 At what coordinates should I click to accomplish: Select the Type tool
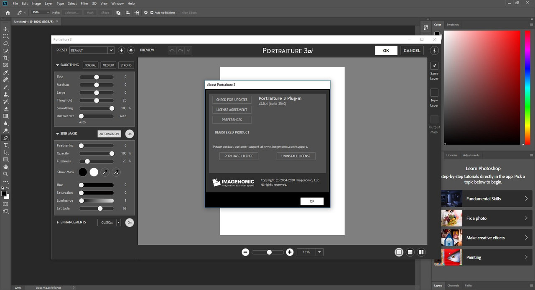[x=5, y=145]
